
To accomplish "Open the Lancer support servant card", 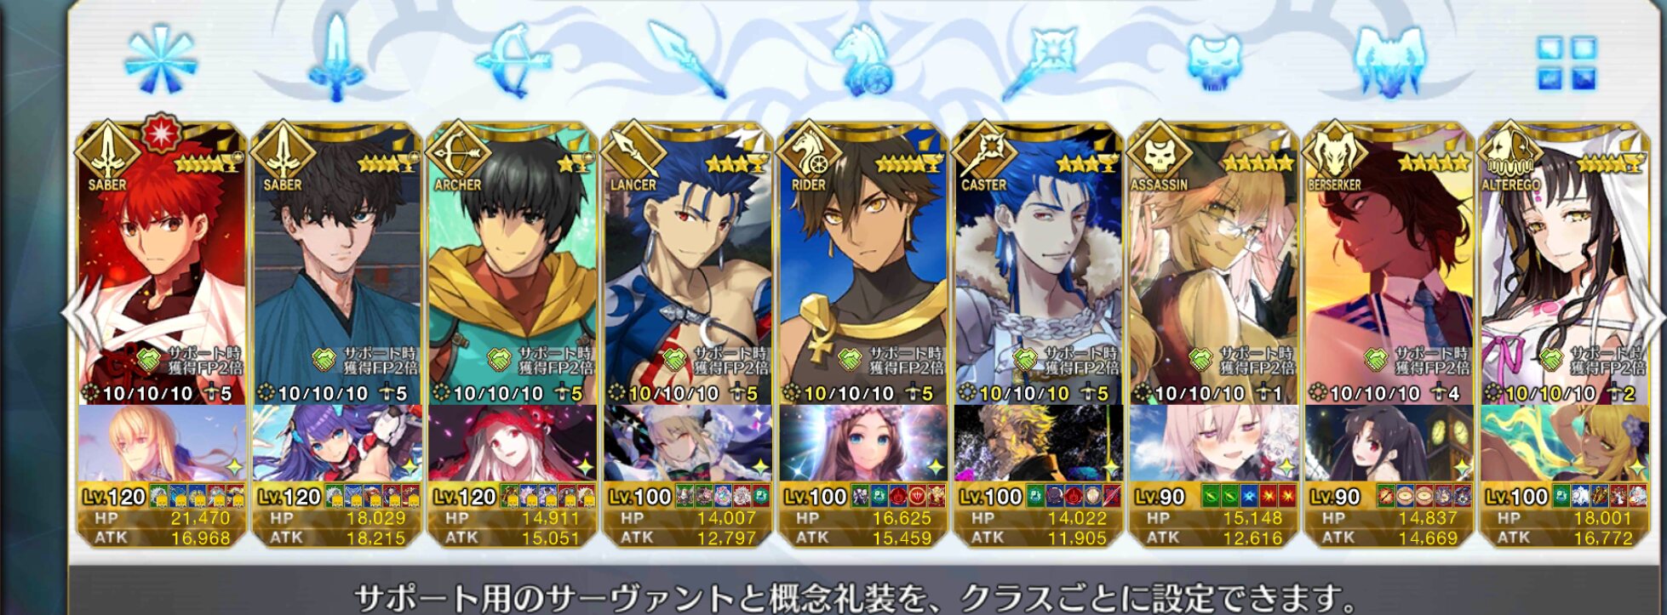I will [x=688, y=264].
